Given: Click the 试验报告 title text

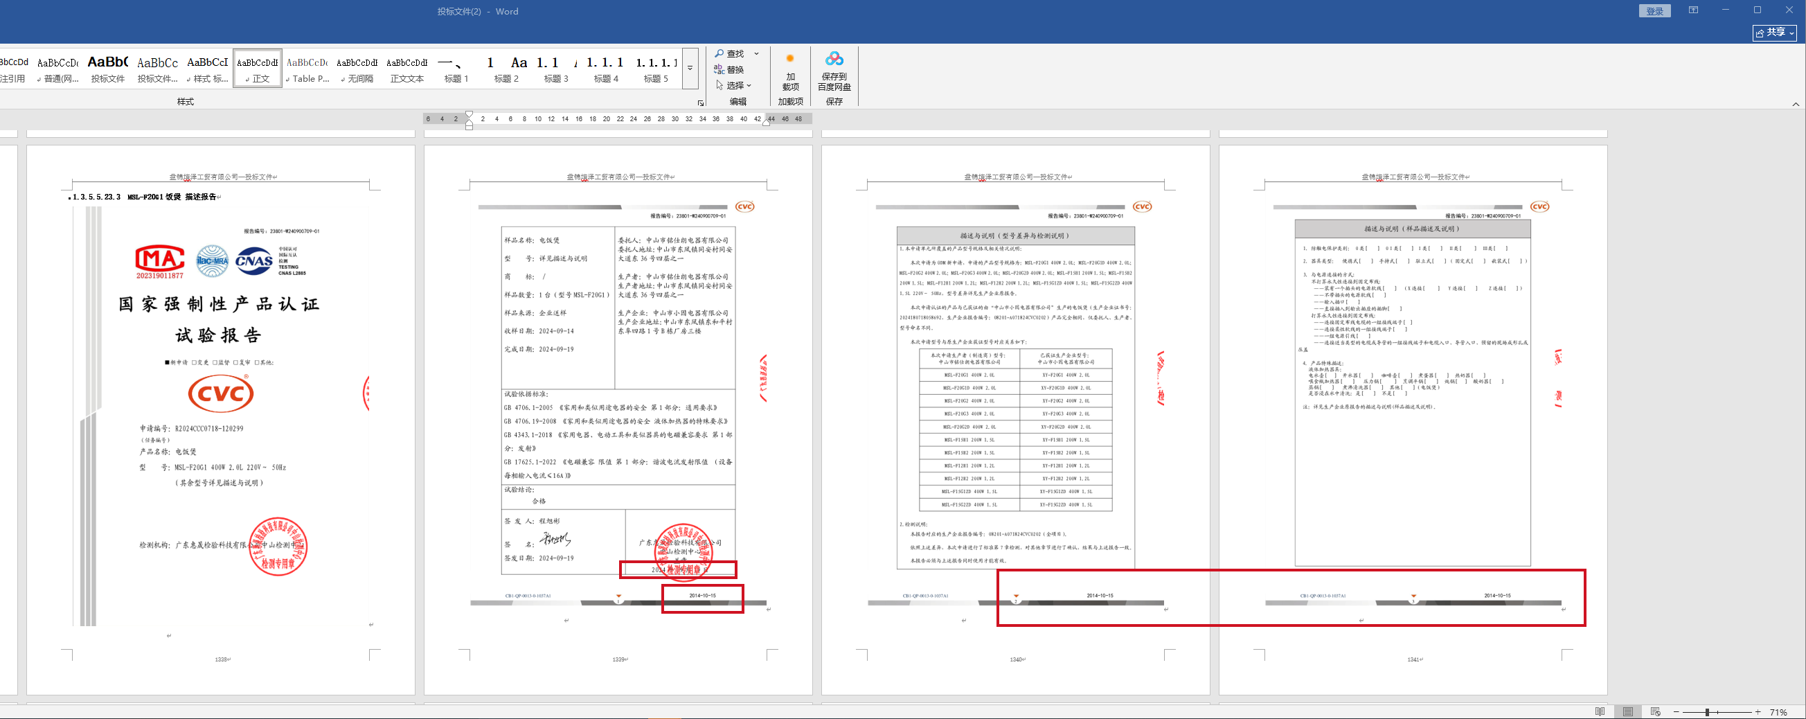Looking at the screenshot, I should tap(218, 335).
